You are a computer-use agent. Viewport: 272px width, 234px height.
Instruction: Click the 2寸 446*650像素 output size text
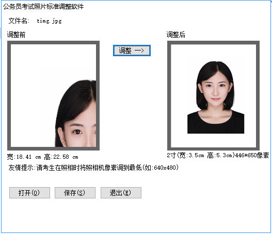coord(218,155)
